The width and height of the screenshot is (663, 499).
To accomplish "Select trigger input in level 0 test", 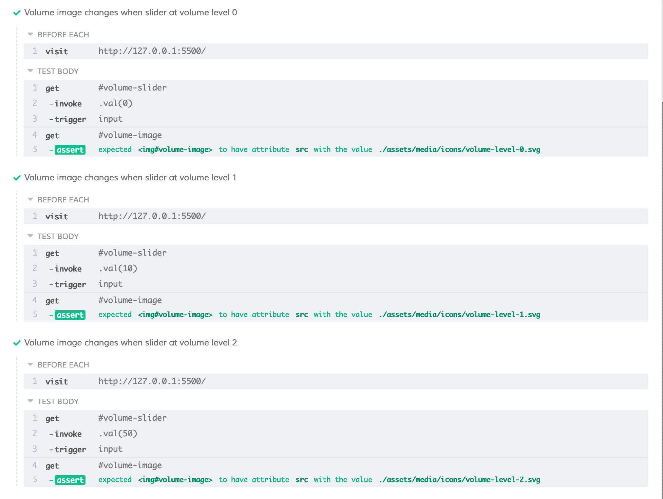I will 336,119.
